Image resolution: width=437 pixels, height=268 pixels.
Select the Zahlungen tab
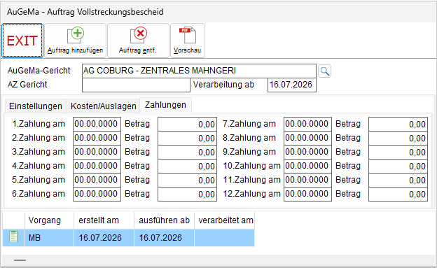pyautogui.click(x=165, y=105)
